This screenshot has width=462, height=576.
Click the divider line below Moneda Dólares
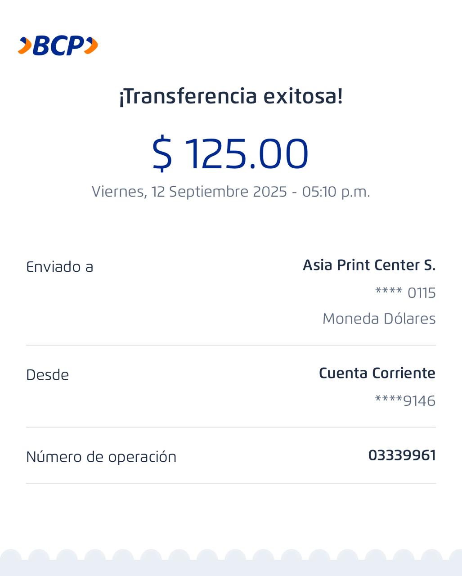[x=231, y=345]
